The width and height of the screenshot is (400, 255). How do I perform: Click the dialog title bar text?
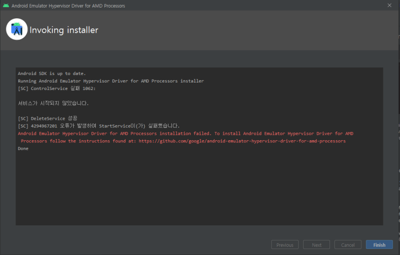tap(68, 5)
